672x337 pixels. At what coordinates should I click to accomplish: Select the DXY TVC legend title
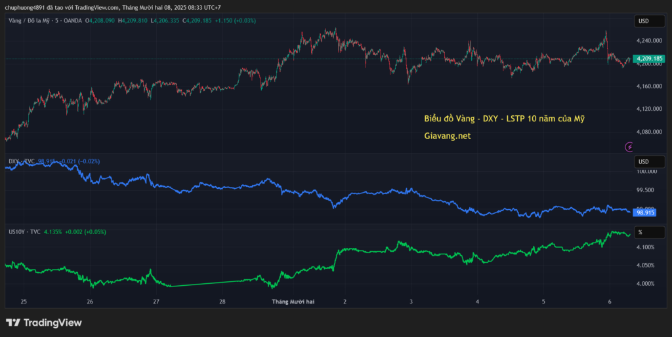[x=22, y=161]
